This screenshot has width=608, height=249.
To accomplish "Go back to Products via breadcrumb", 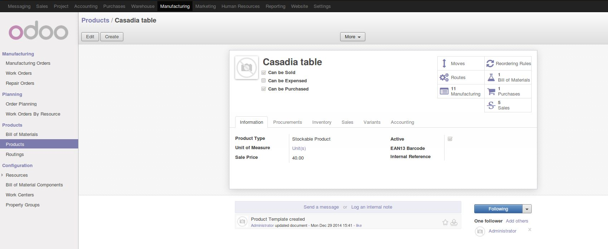I will [x=95, y=20].
